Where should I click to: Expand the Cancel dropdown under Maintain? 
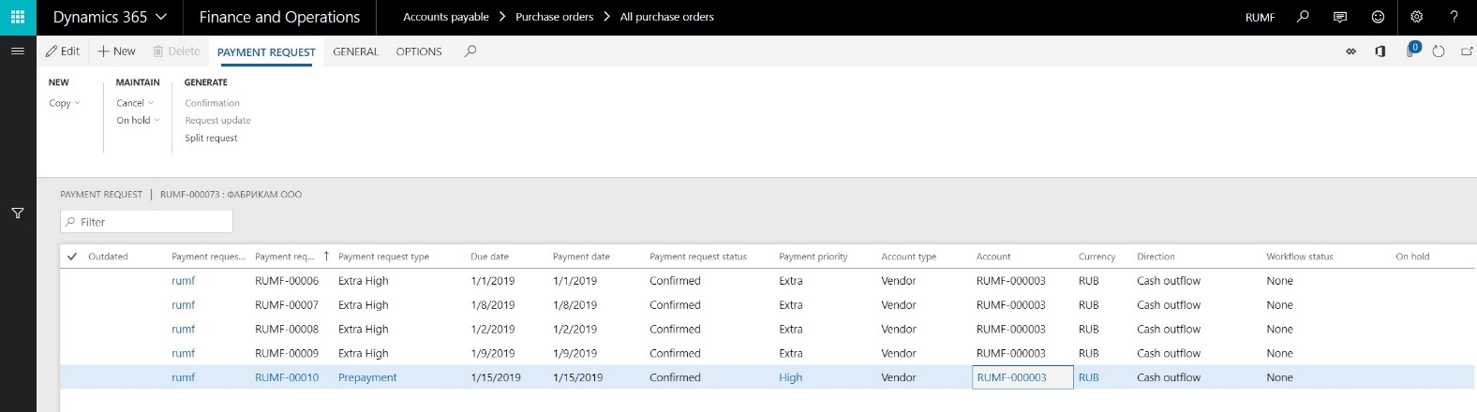click(x=135, y=103)
